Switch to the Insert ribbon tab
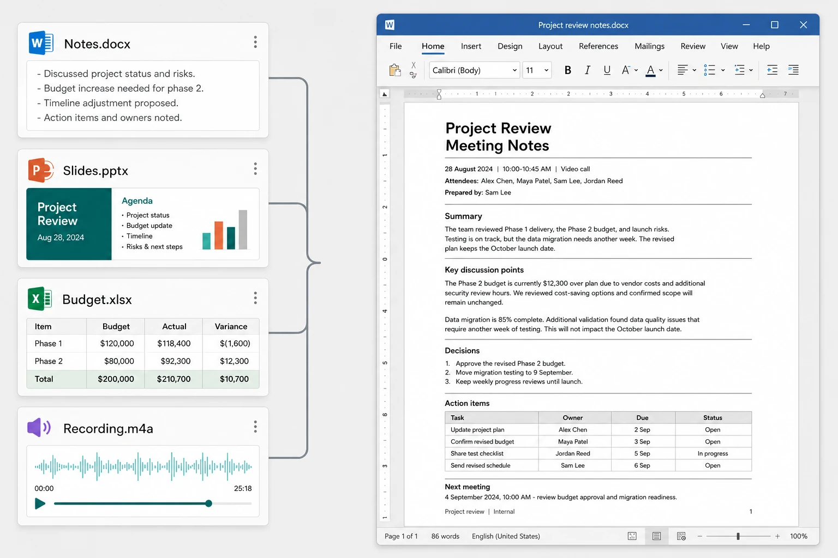 coord(471,46)
